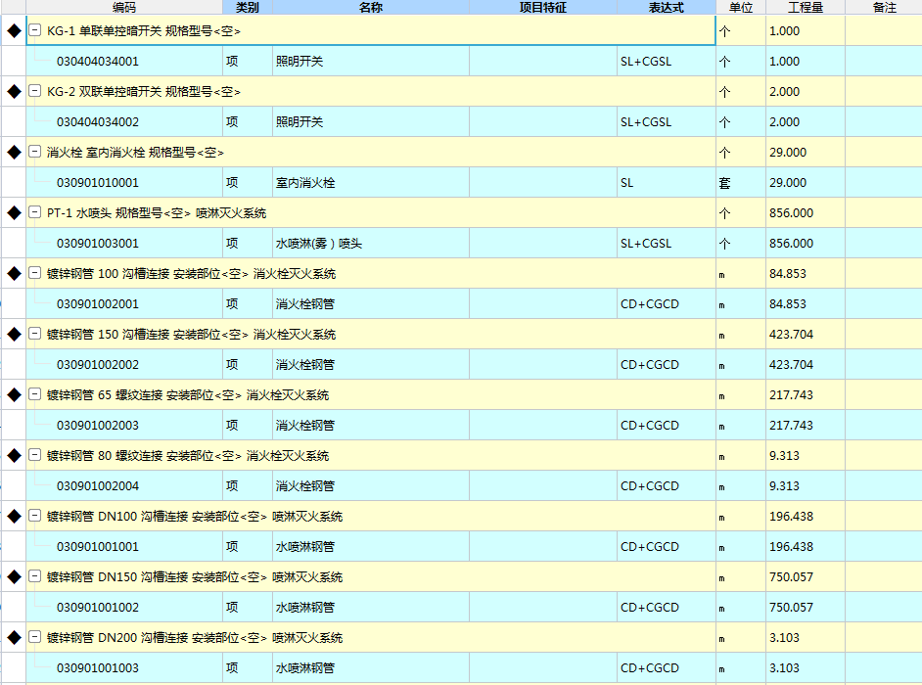The width and height of the screenshot is (922, 685).
Task: Click the diamond marker beside KG-1 row
Action: (x=14, y=31)
